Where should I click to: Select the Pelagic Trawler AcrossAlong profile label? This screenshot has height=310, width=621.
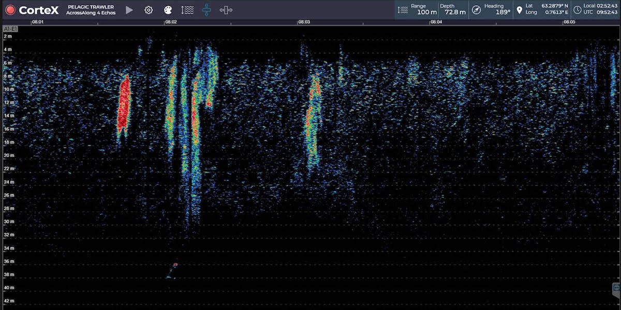click(91, 10)
